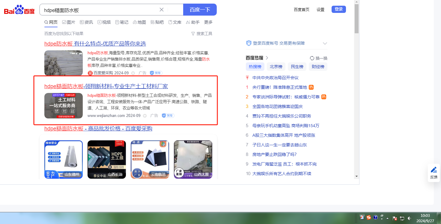Viewport: 441px width, 224px height.
Task: Clear the search box with the X icon
Action: 162,10
